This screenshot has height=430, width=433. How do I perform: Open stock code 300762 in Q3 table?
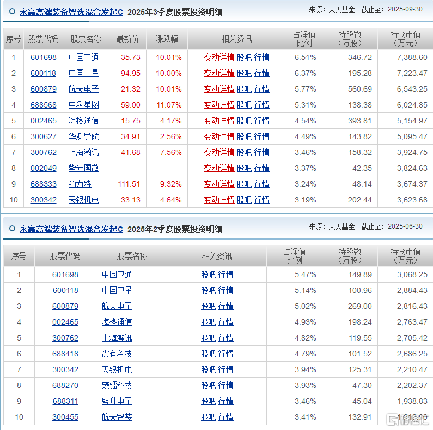(44, 152)
